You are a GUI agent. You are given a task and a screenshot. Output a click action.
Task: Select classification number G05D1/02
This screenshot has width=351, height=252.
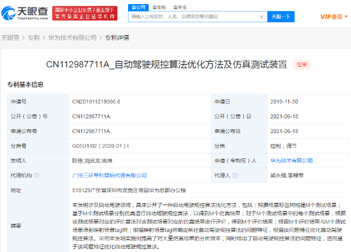pyautogui.click(x=100, y=146)
